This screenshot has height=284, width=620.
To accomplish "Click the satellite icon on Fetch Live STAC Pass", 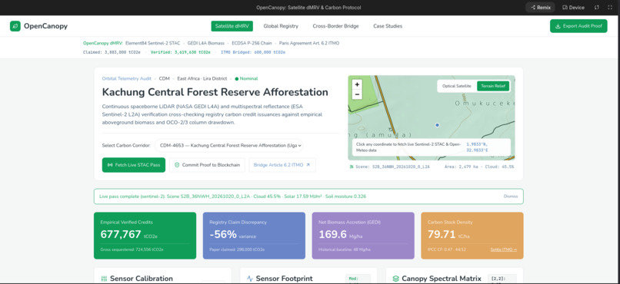I will (x=110, y=165).
